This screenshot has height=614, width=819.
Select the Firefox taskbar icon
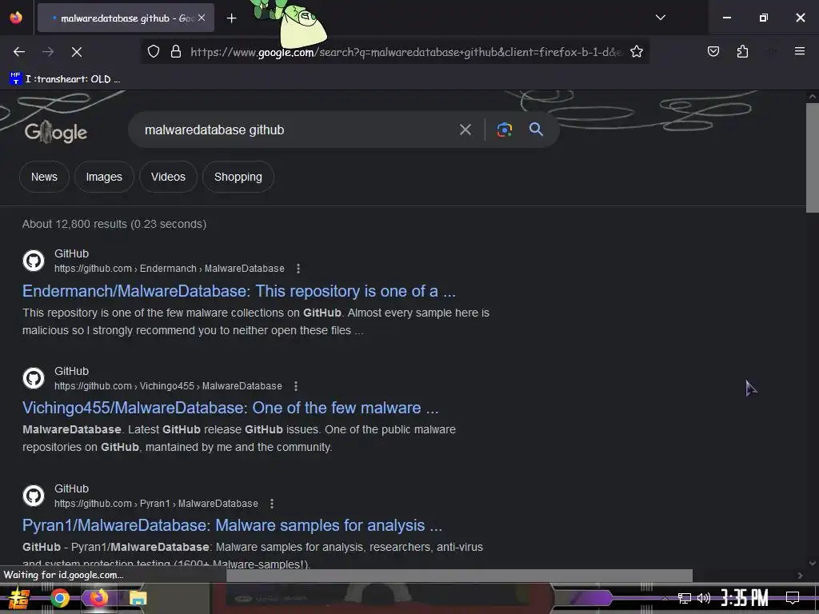point(98,598)
